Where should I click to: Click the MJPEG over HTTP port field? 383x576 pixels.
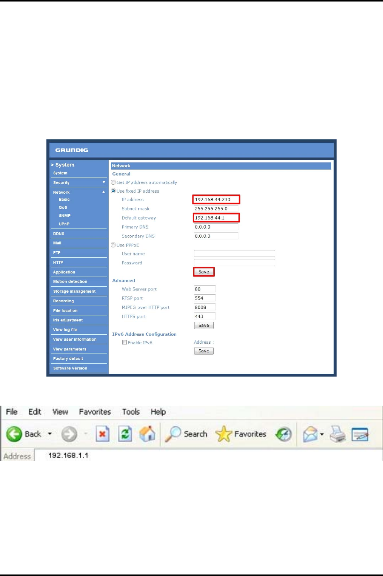click(x=205, y=307)
